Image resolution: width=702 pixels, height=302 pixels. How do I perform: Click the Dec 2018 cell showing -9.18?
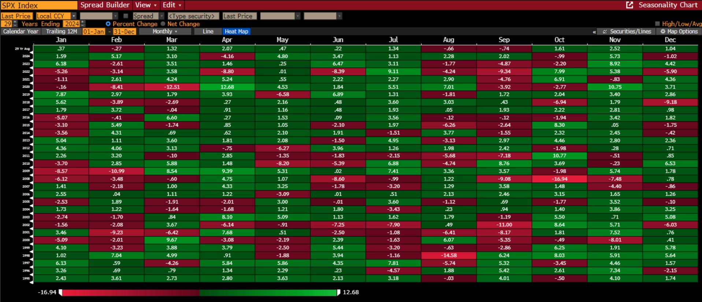click(x=670, y=102)
